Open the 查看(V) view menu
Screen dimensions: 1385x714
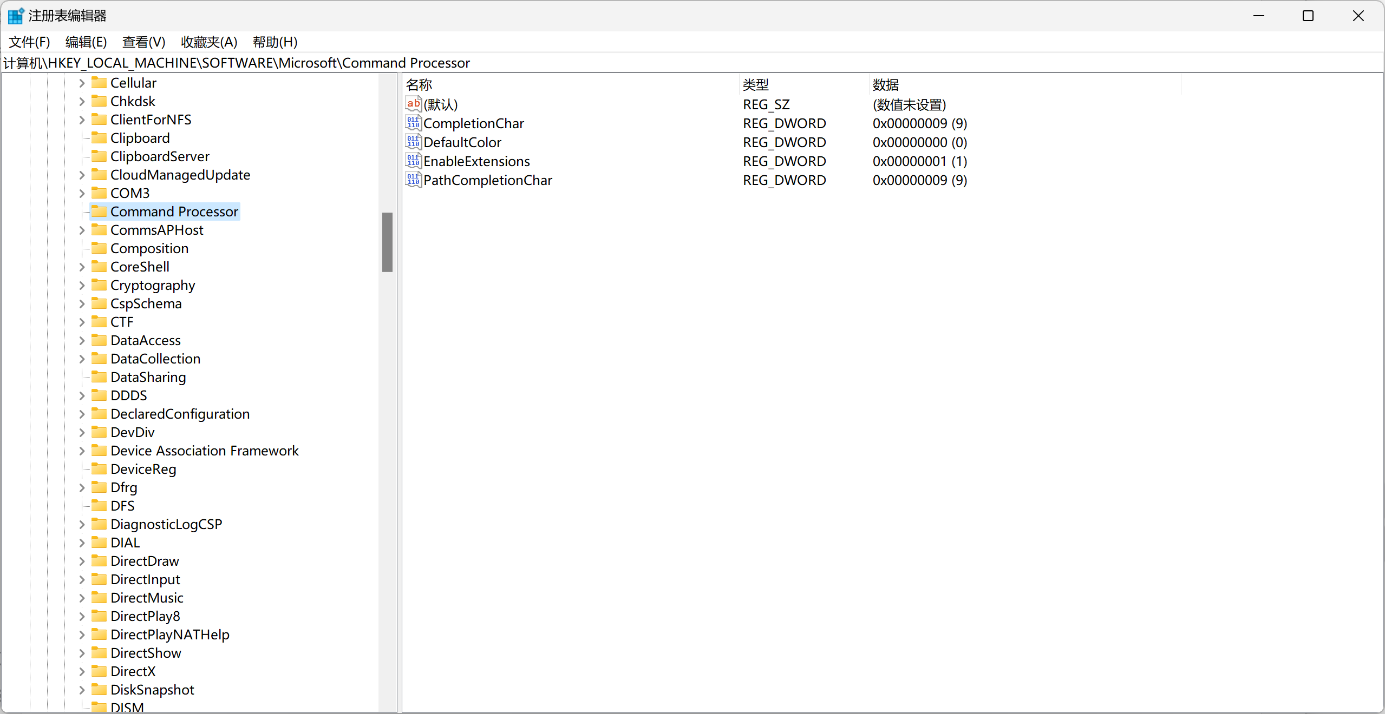tap(143, 42)
